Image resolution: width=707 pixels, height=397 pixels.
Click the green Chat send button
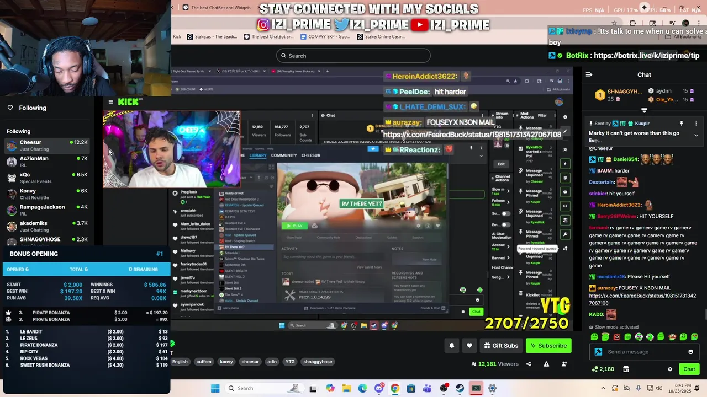pos(689,369)
